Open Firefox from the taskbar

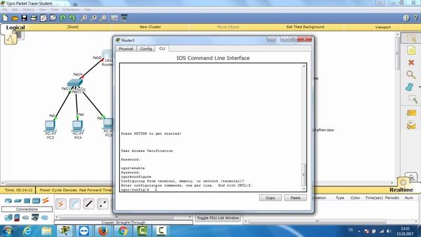103,231
